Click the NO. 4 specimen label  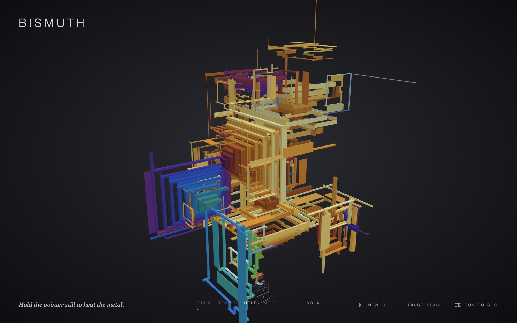313,303
